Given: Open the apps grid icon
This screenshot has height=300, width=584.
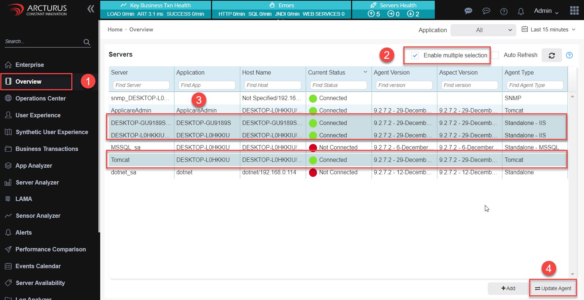Looking at the screenshot, I should click(574, 10).
